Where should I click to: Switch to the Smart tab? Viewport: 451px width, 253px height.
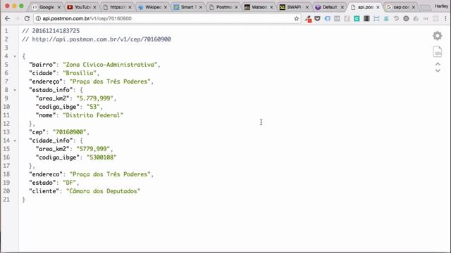pos(188,7)
